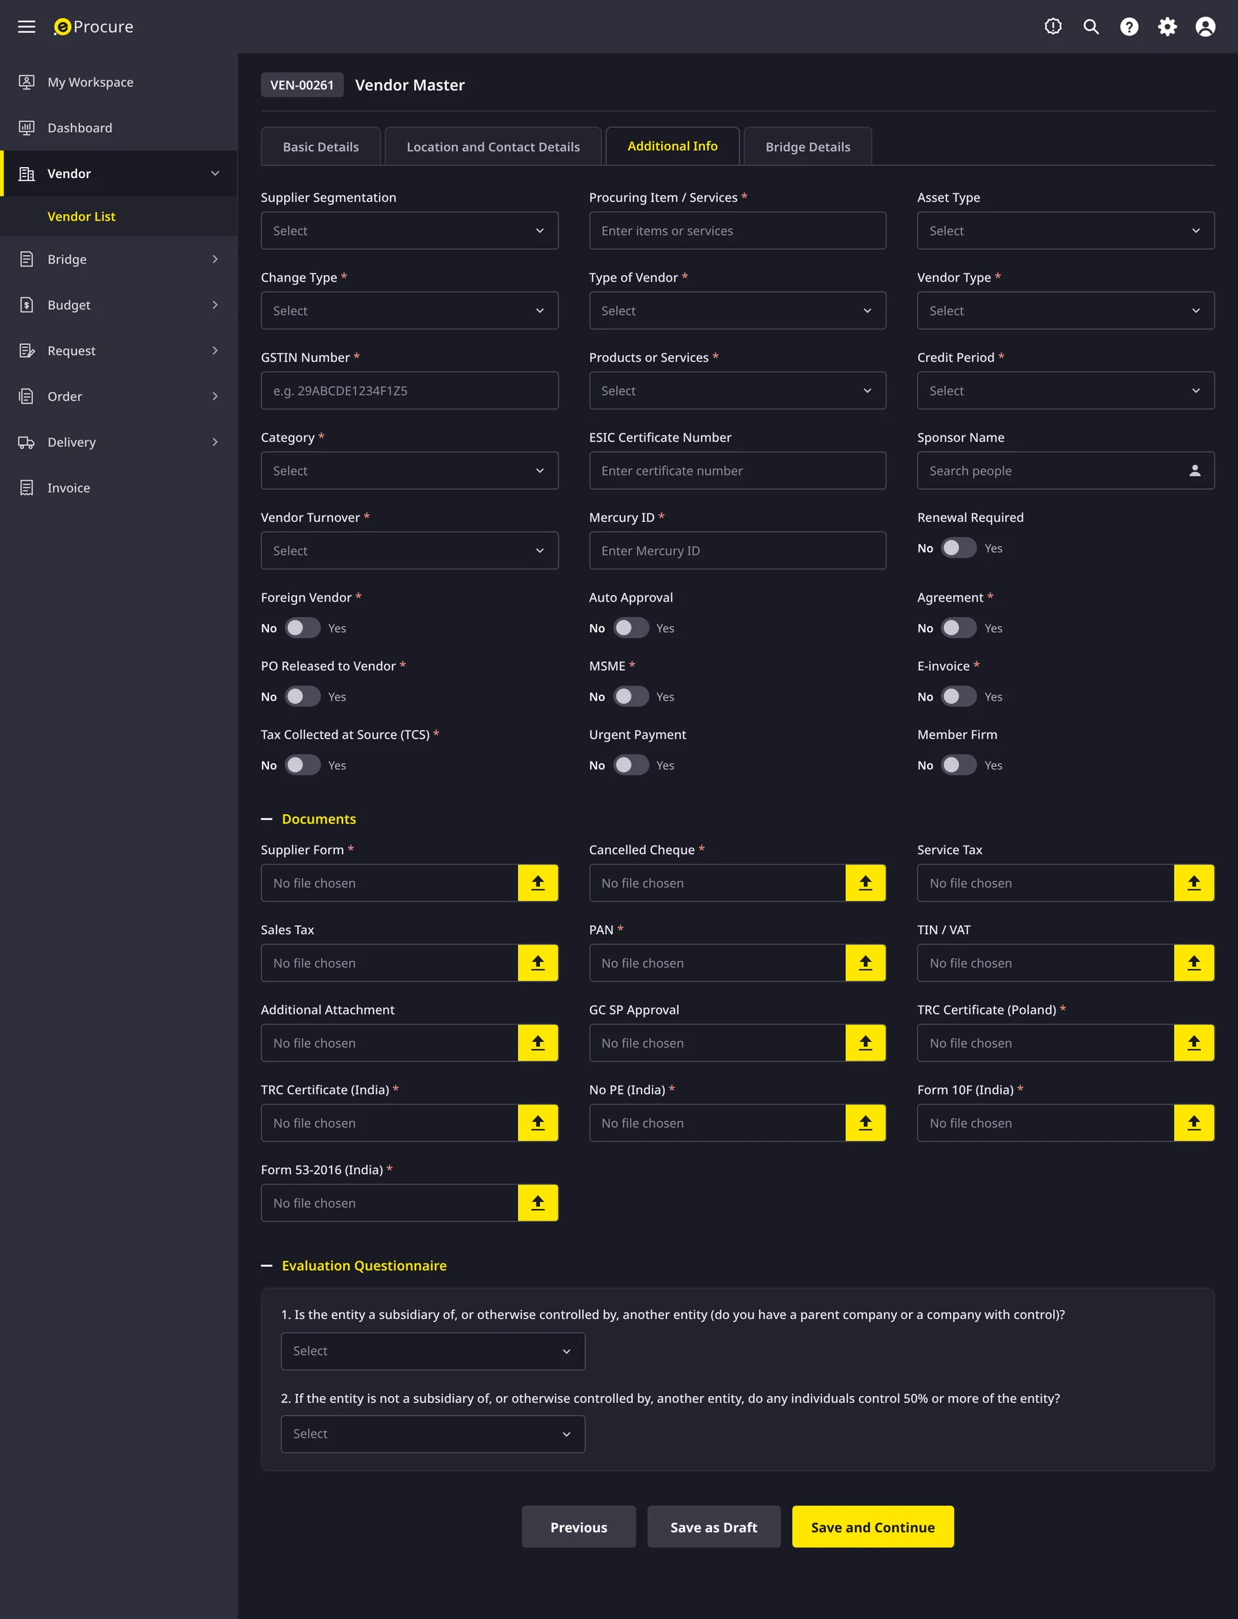Image resolution: width=1238 pixels, height=1619 pixels.
Task: Click the Previous button
Action: click(578, 1527)
